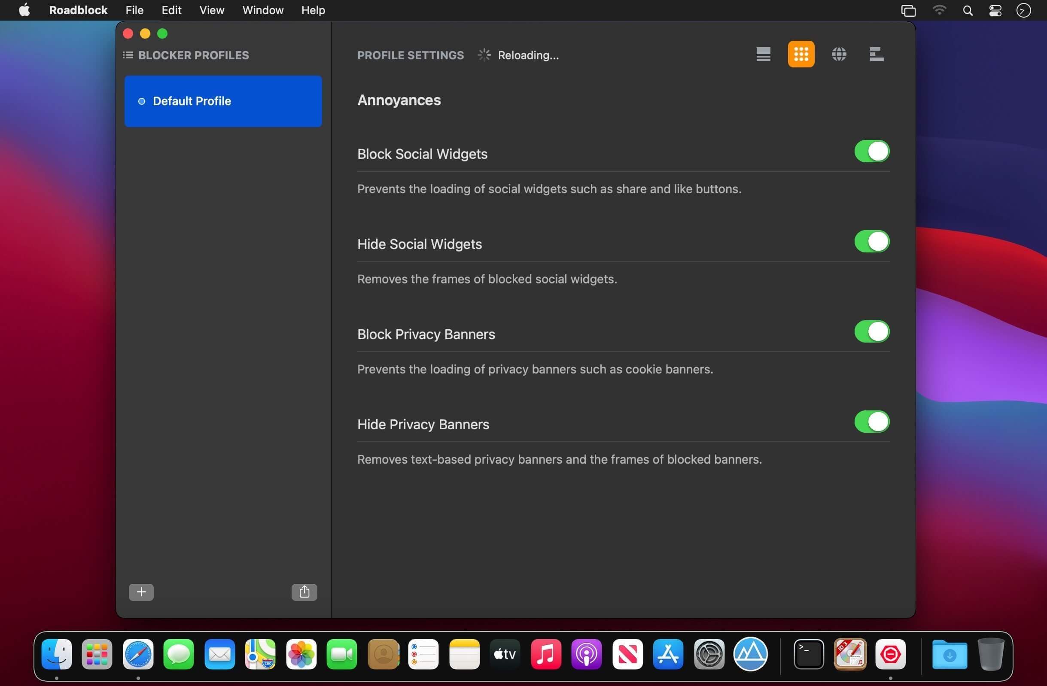This screenshot has width=1047, height=686.
Task: Open the Help menu
Action: (x=313, y=10)
